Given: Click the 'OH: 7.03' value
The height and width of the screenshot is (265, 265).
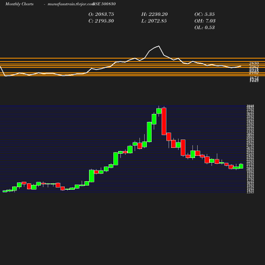Looking at the screenshot, I should tap(205, 21).
